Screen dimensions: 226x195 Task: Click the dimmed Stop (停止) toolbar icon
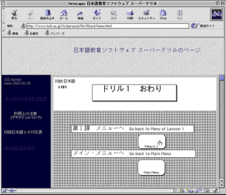click(180, 14)
